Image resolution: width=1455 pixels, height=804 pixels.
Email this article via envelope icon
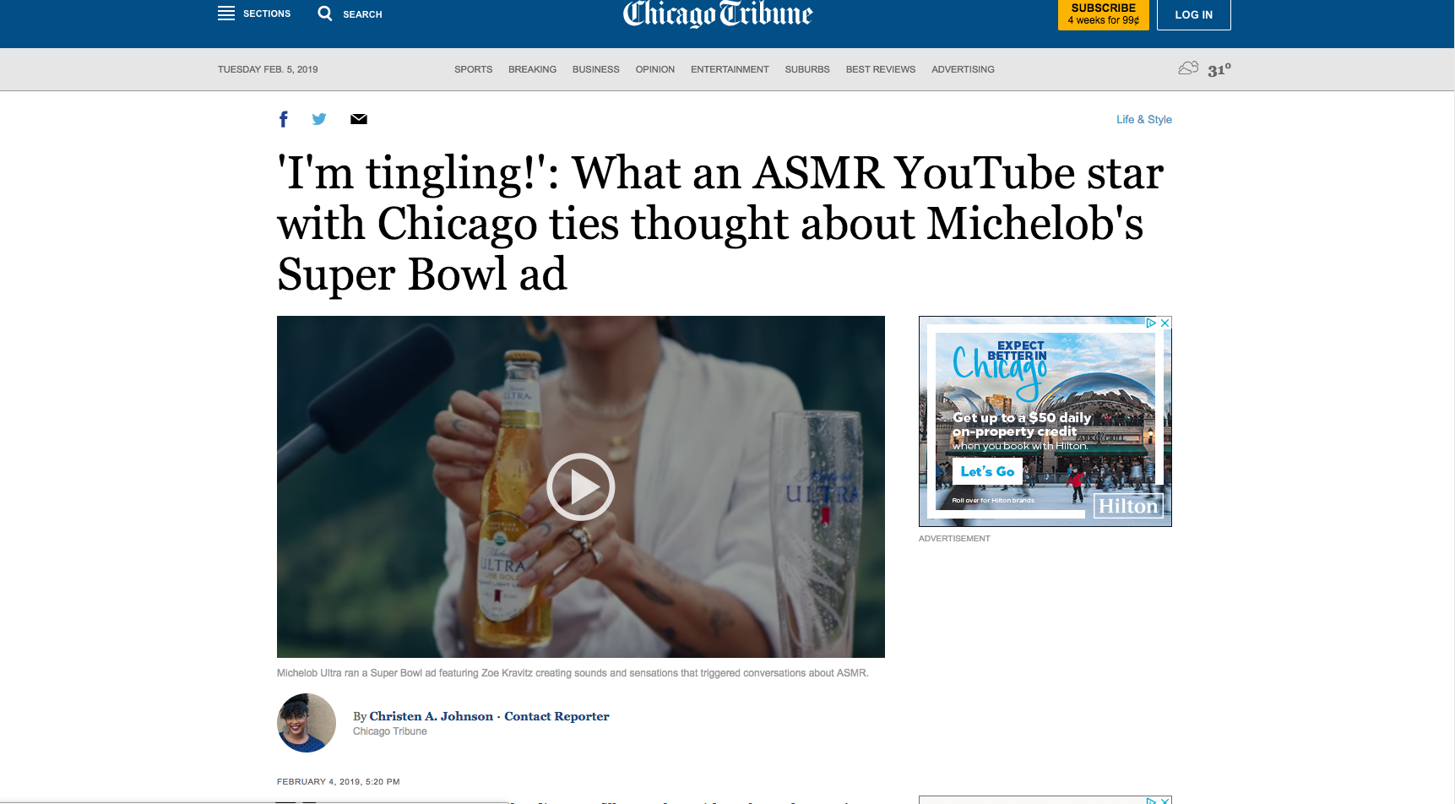359,119
